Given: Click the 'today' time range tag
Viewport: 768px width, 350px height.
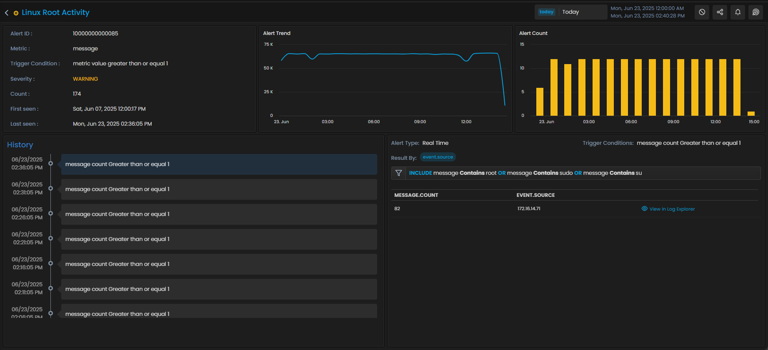Looking at the screenshot, I should tap(546, 12).
